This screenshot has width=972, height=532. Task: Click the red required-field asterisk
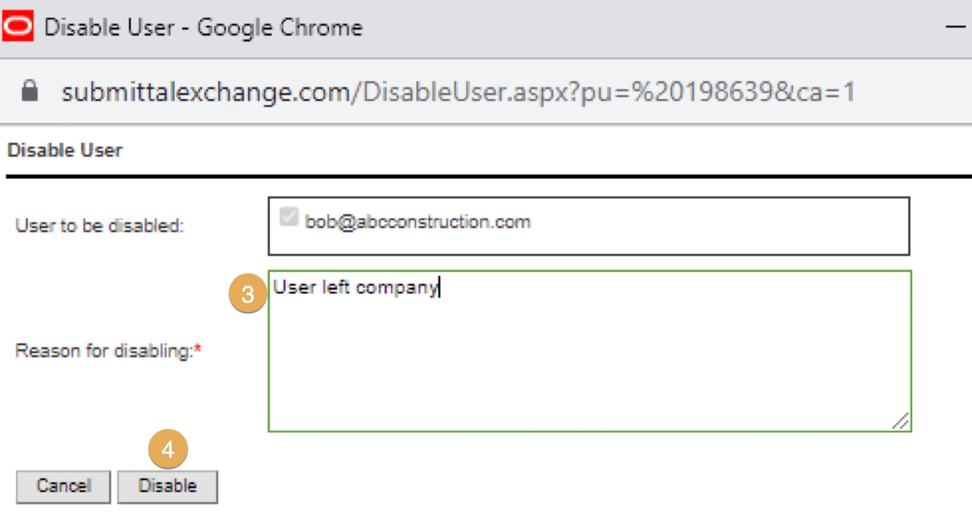coord(197,349)
